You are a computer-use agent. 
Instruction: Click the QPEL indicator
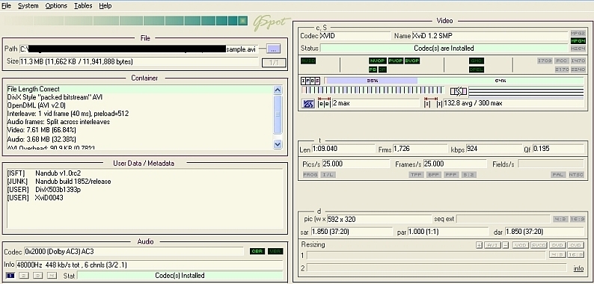click(x=477, y=70)
